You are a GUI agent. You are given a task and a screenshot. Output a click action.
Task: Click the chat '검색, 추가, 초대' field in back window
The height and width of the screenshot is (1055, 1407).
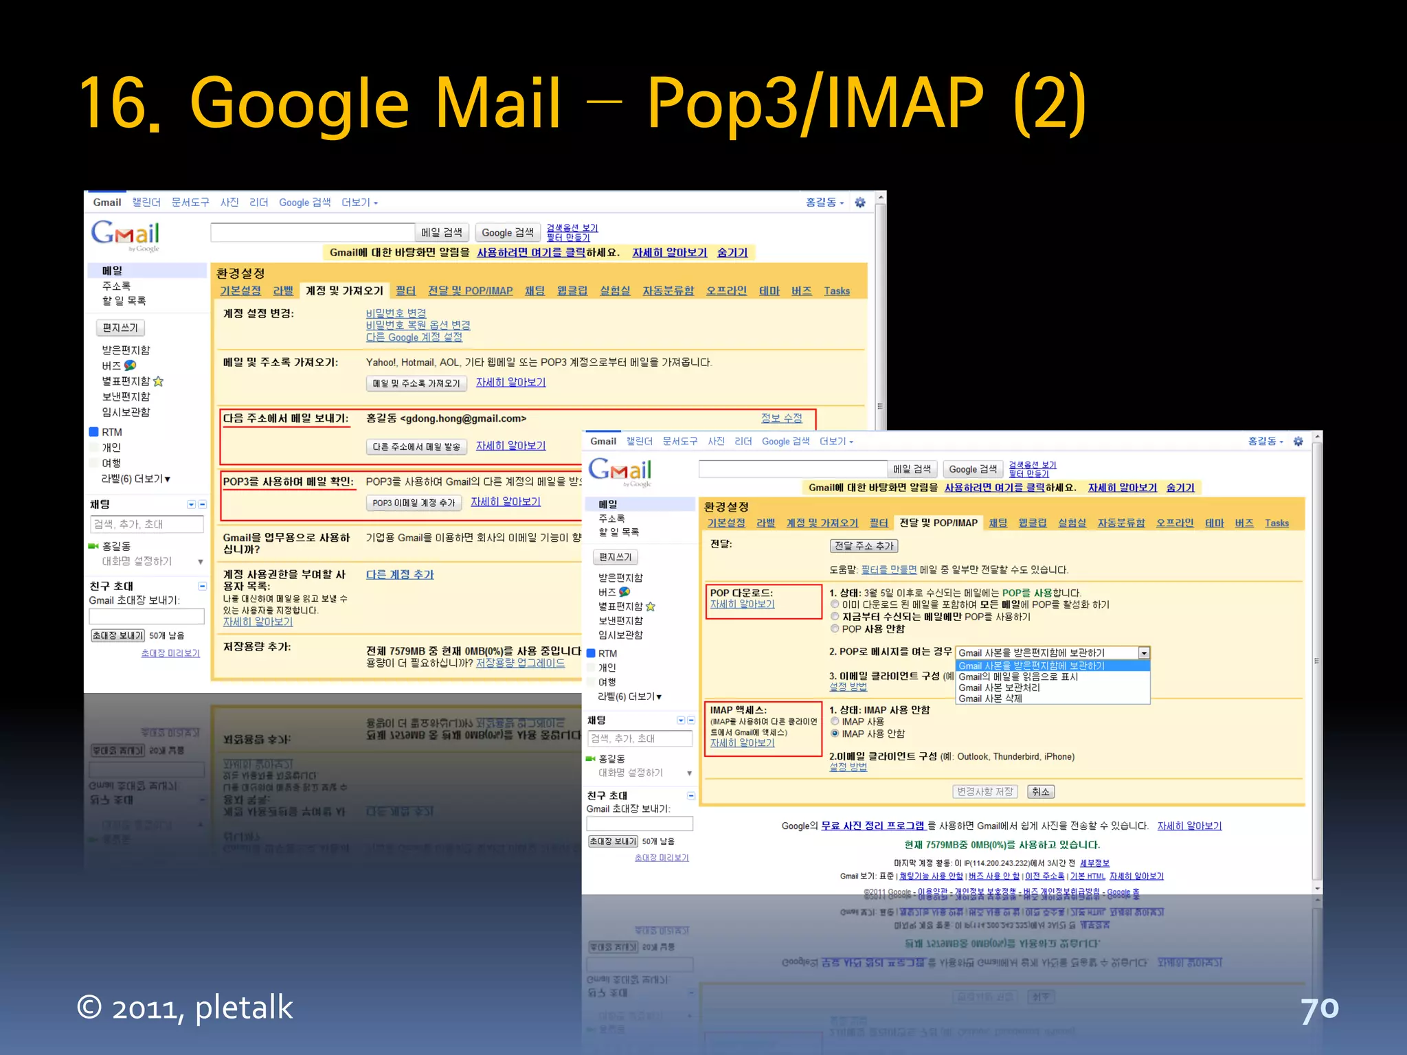coord(146,524)
